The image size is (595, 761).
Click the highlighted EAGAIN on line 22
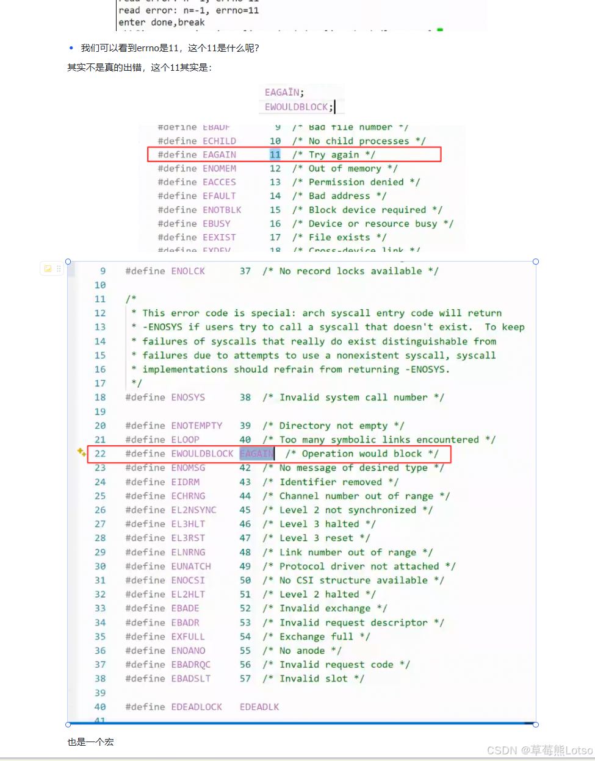pos(257,454)
